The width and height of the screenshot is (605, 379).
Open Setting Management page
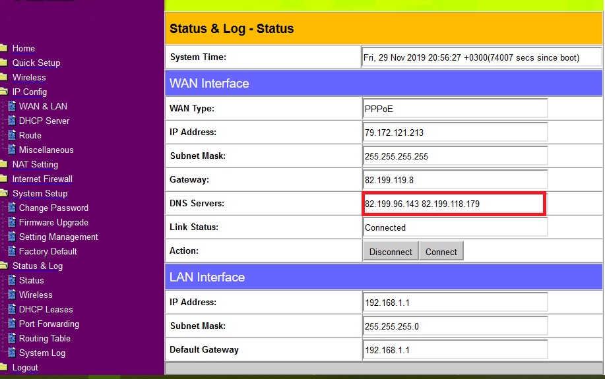(x=59, y=237)
